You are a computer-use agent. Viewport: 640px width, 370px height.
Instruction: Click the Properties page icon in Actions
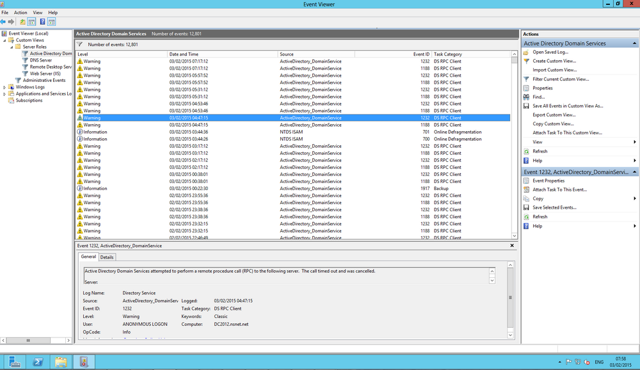click(x=526, y=88)
